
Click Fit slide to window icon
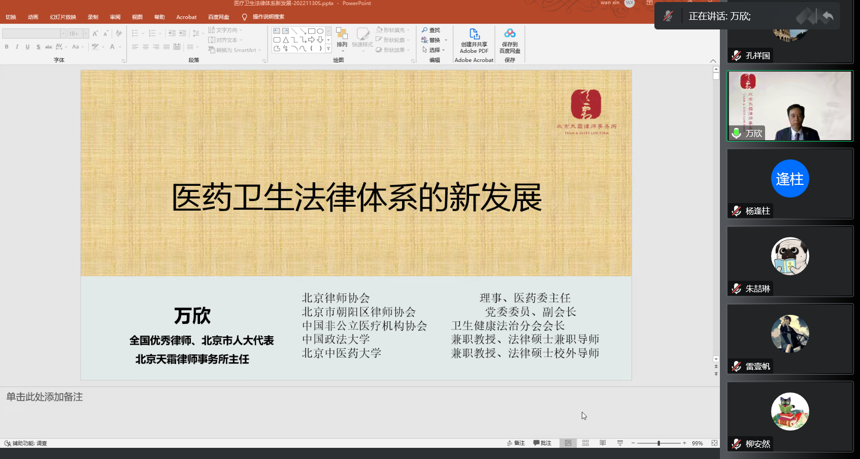tap(714, 443)
